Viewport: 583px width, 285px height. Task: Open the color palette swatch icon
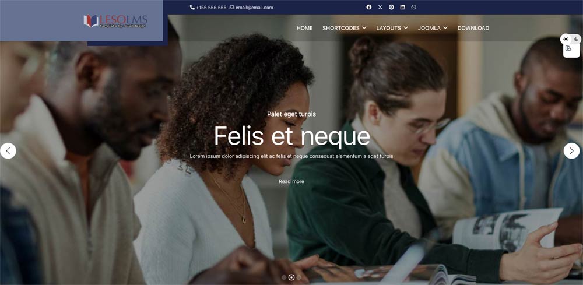[x=568, y=48]
